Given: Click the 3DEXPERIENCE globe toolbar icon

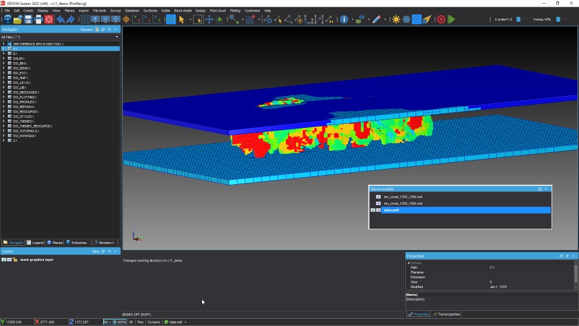Looking at the screenshot, I should point(7,19).
